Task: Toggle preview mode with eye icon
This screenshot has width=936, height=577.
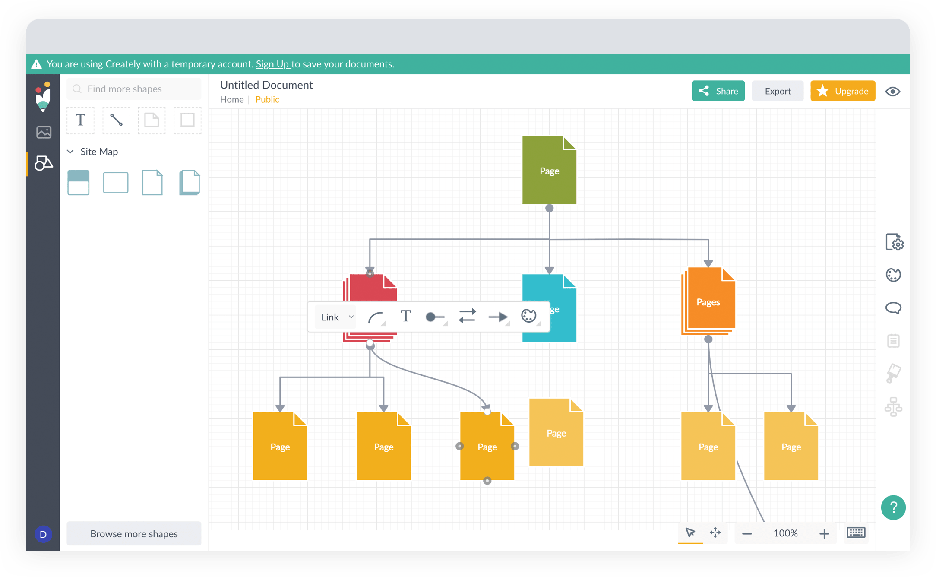Action: 892,92
